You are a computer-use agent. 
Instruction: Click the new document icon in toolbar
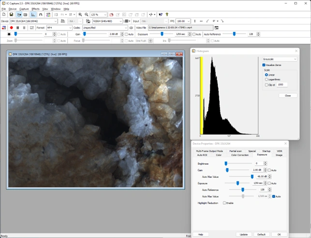(4, 15)
